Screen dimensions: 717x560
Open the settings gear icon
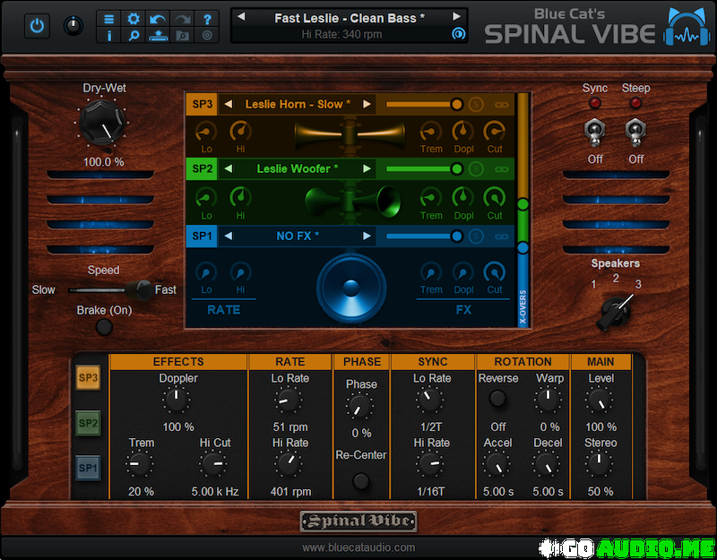coord(134,19)
